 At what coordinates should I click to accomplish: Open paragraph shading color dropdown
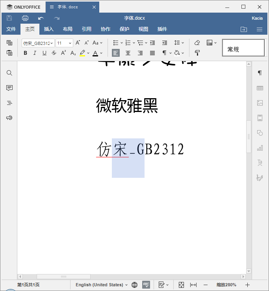tap(183, 53)
